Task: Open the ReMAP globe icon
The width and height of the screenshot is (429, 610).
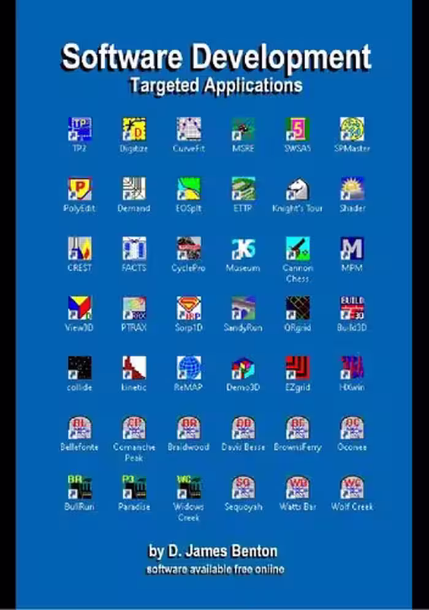Action: 189,368
